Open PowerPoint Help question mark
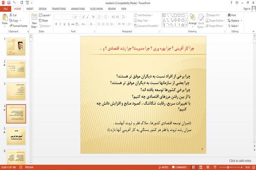Image resolution: width=256 pixels, height=170 pixels. point(231,3)
